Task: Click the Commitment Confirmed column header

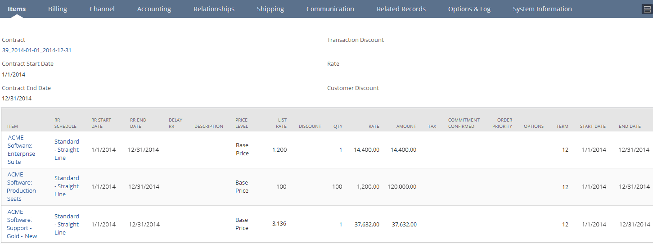Action: (x=464, y=123)
